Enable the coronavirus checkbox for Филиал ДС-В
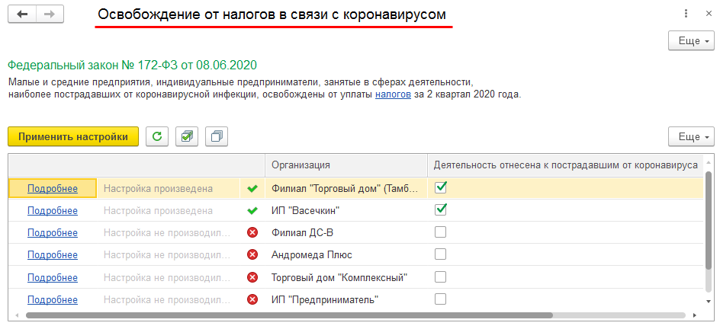The height and width of the screenshot is (326, 720). click(x=440, y=232)
